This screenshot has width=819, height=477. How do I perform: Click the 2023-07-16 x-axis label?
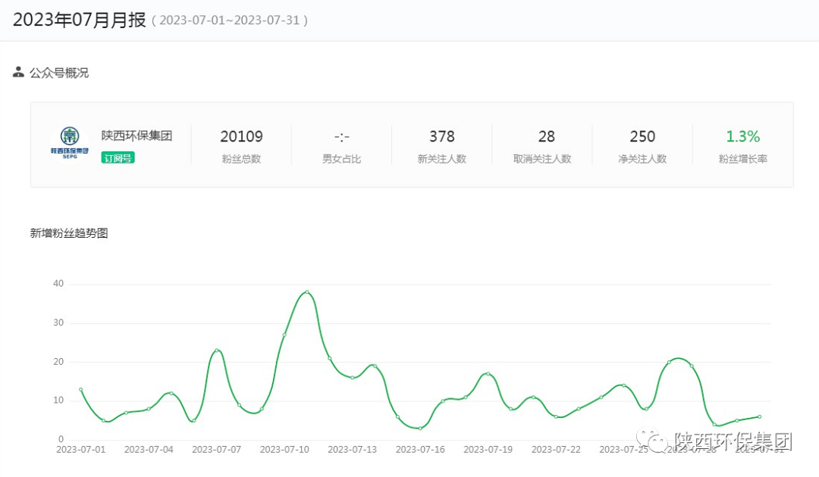pos(420,449)
